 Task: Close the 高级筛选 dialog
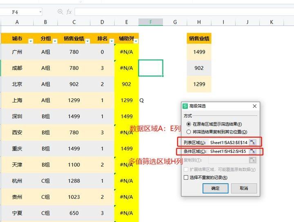click(255, 106)
